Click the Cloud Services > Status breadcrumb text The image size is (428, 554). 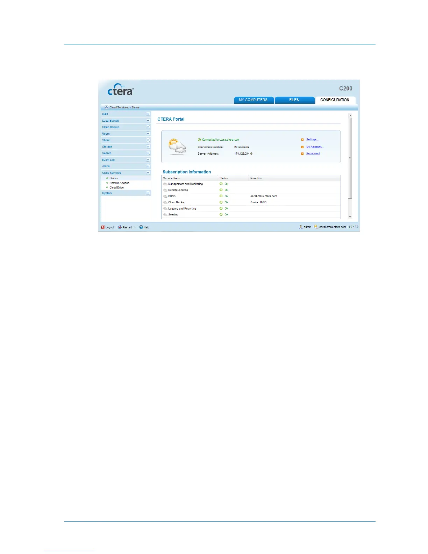[124, 107]
